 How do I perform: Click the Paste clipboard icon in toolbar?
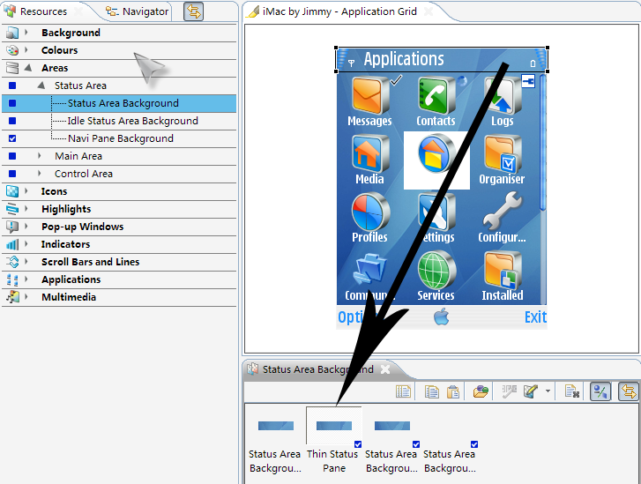click(x=453, y=391)
